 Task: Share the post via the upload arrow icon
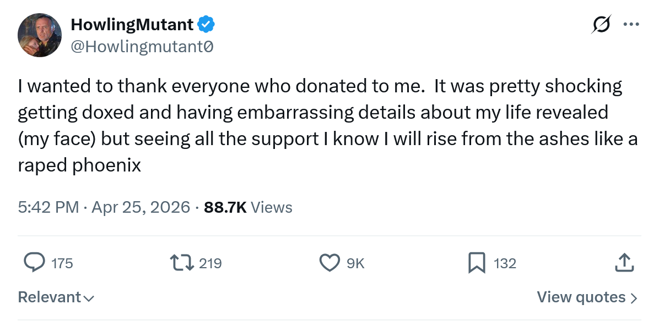pyautogui.click(x=624, y=263)
